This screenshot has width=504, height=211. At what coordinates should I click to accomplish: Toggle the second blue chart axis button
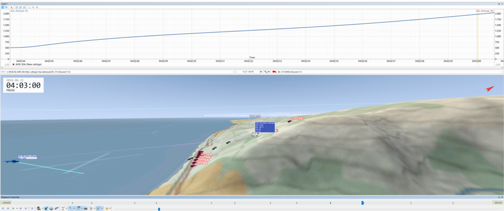[x=7, y=7]
